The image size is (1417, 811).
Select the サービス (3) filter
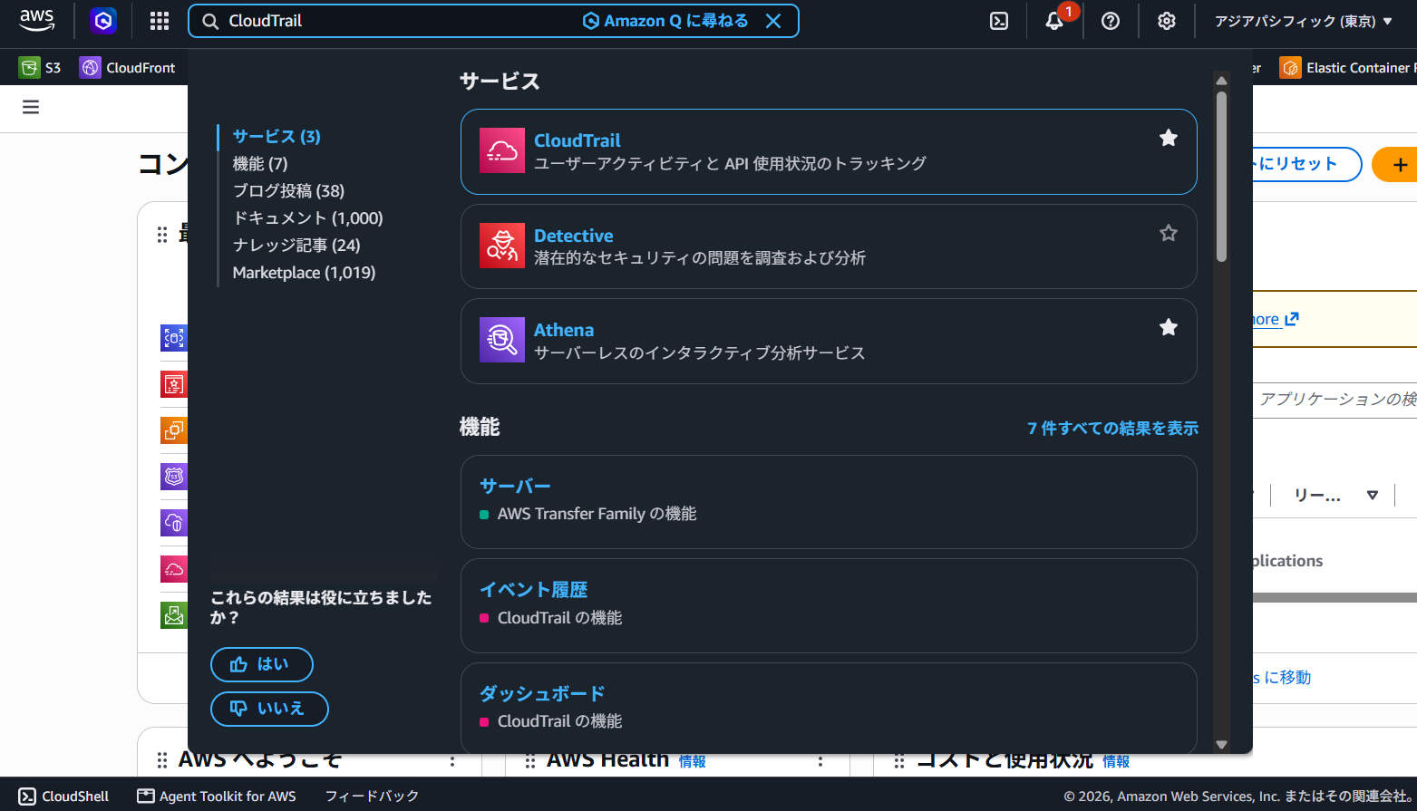[x=277, y=137]
